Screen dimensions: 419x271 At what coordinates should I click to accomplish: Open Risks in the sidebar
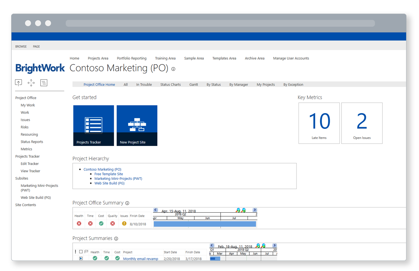click(x=24, y=127)
